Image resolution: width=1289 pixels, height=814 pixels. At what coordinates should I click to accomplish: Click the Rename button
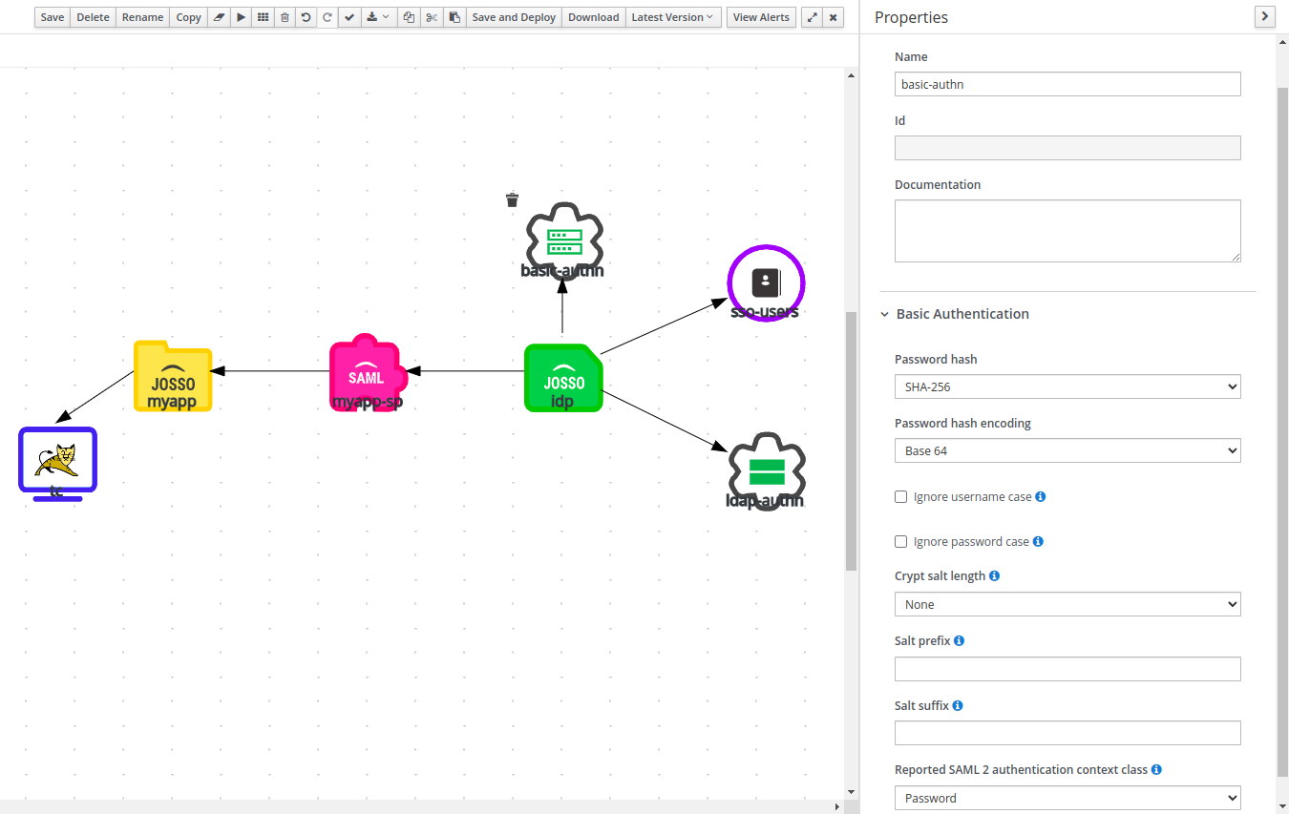[x=143, y=17]
